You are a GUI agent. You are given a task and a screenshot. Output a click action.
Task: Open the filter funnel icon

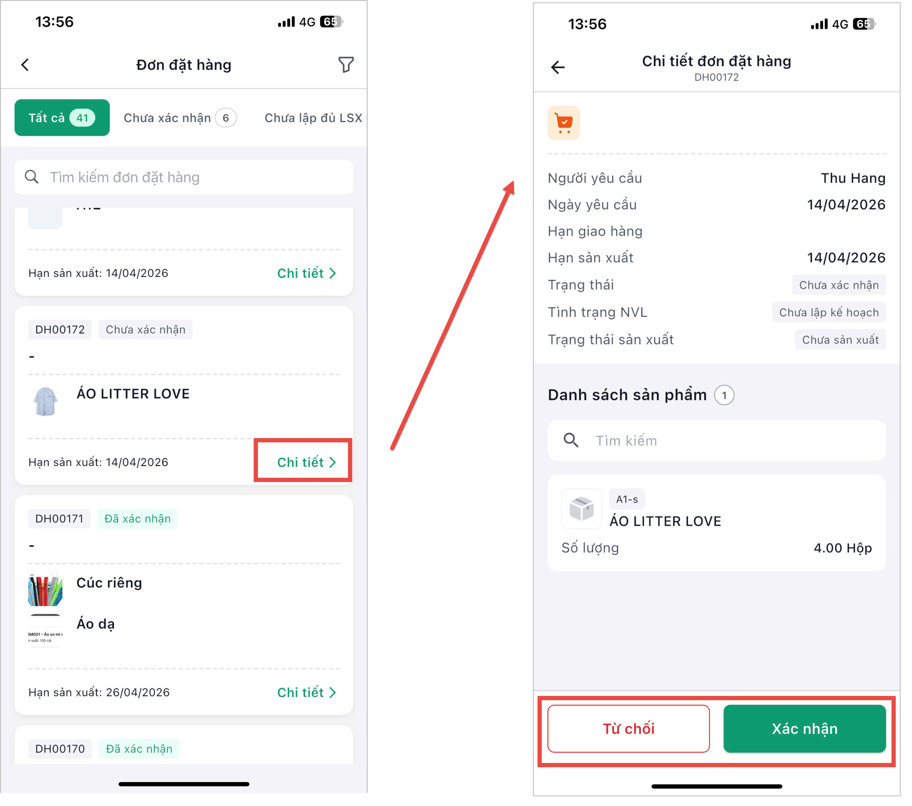(346, 65)
